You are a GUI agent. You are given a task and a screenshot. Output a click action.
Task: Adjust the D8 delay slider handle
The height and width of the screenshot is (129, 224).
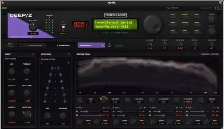pyautogui.click(x=205, y=115)
